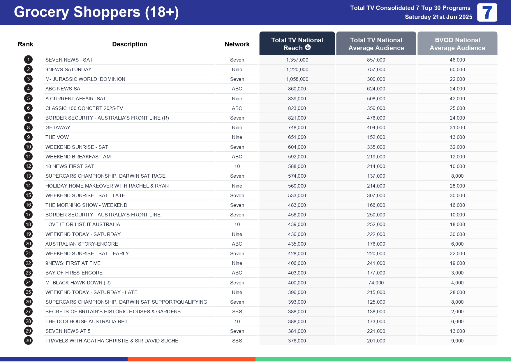Click the rank 7 number badge
Image resolution: width=511 pixels, height=362 pixels.
click(28, 118)
